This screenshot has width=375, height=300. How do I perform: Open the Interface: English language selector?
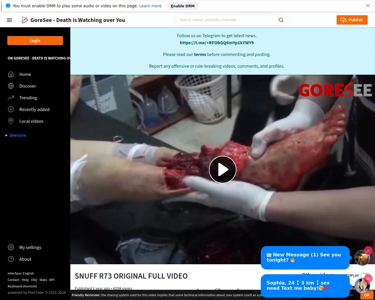21,273
